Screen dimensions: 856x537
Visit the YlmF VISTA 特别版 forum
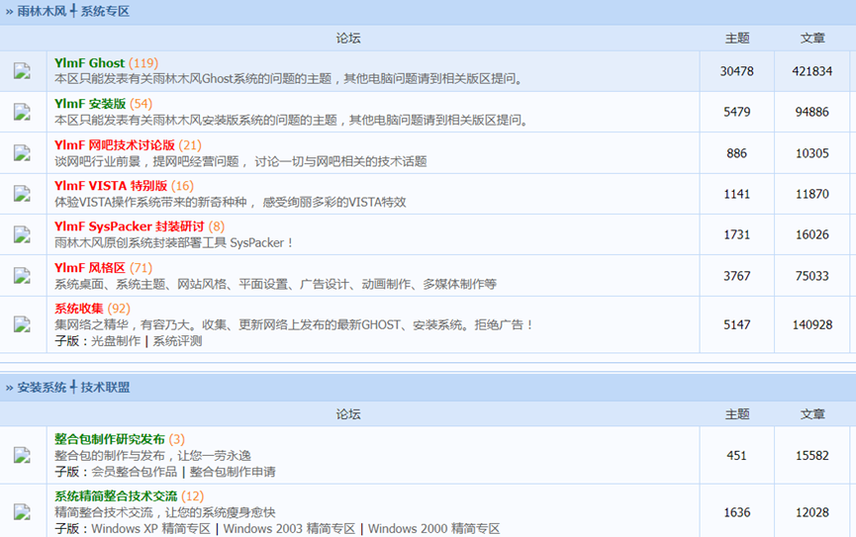[111, 186]
